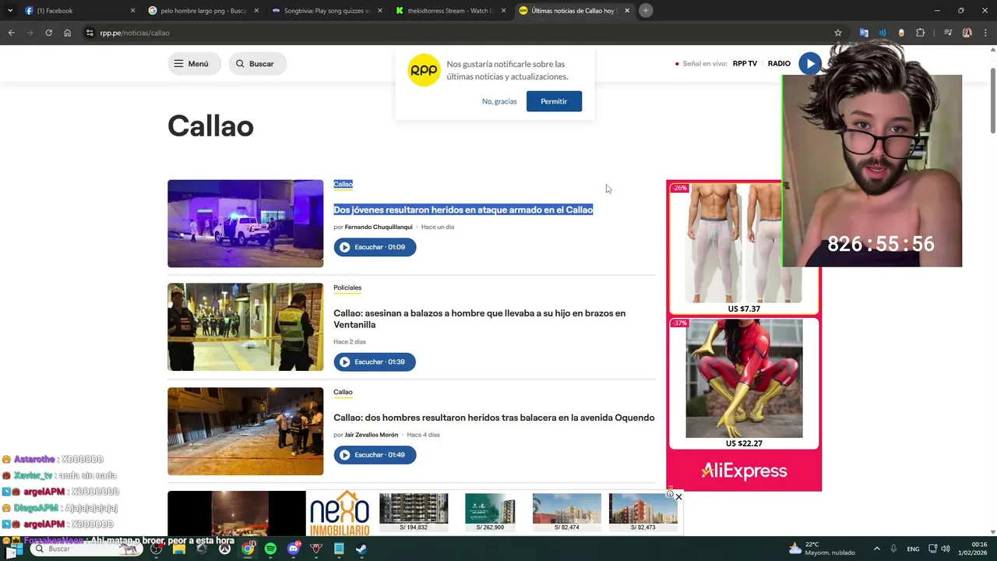Open the weather widget 22°C

coord(822,549)
